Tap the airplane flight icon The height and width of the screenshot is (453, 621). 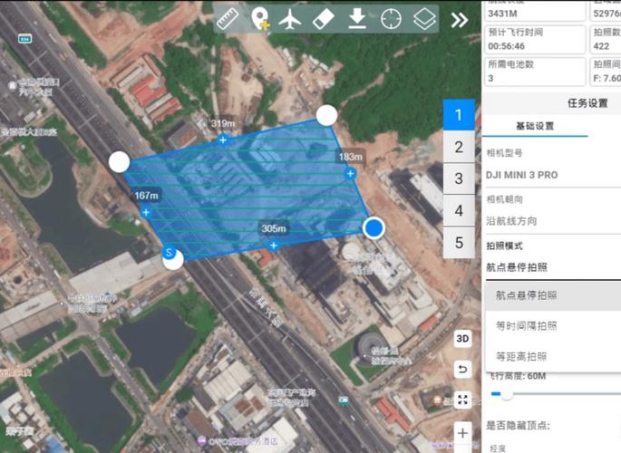pos(290,19)
